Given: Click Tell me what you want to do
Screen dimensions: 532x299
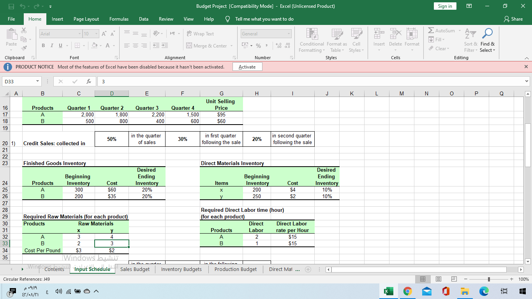Looking at the screenshot, I should 264,19.
